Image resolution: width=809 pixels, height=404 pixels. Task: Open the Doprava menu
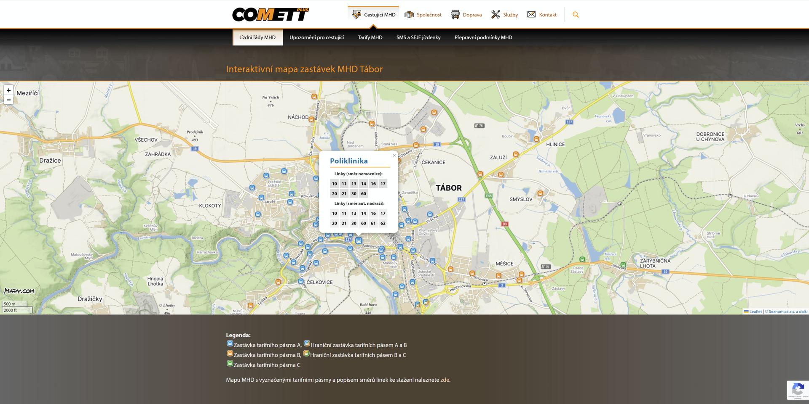tap(466, 15)
